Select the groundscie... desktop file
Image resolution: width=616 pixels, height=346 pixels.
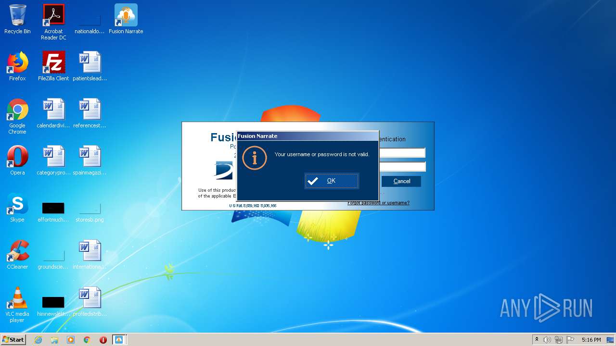point(53,259)
